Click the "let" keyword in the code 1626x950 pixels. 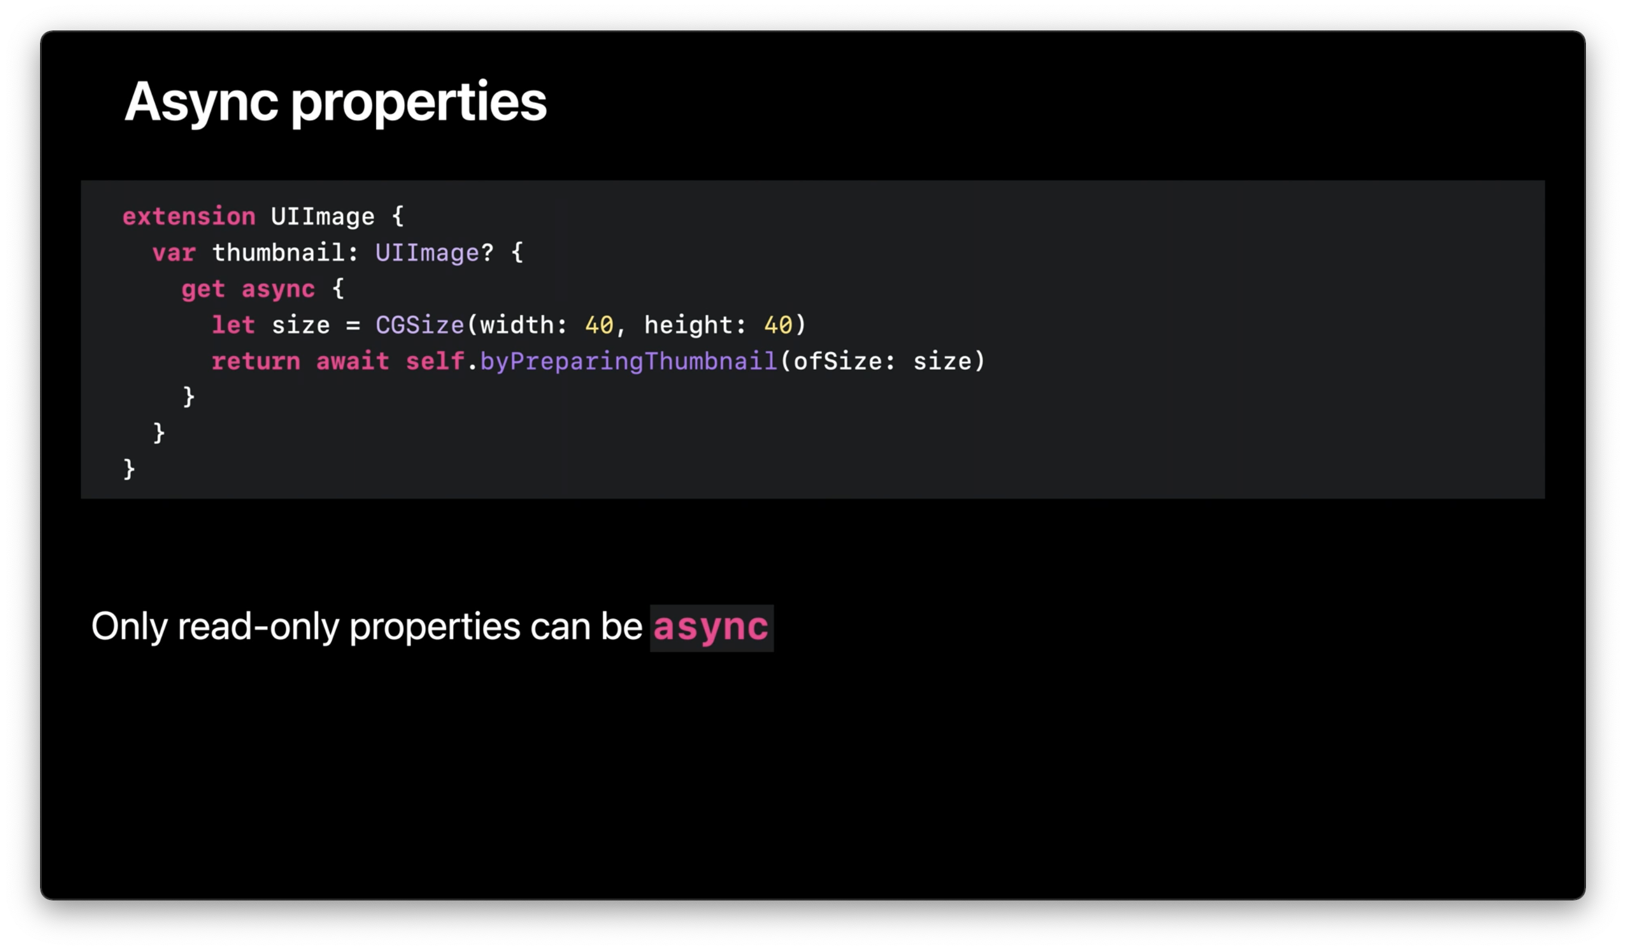tap(233, 325)
